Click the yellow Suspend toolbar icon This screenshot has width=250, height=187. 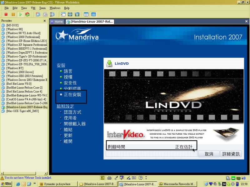(x=13, y=14)
